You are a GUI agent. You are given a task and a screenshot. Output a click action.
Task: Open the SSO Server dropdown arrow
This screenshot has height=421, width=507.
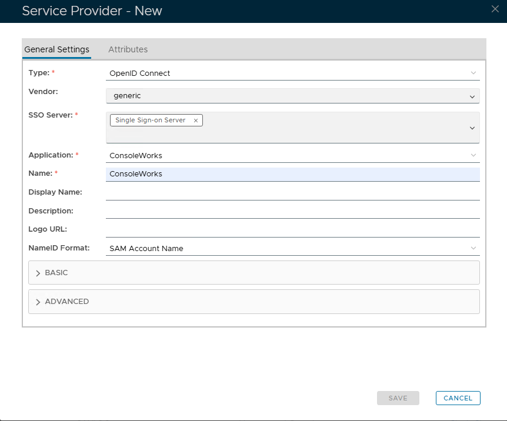pyautogui.click(x=472, y=128)
